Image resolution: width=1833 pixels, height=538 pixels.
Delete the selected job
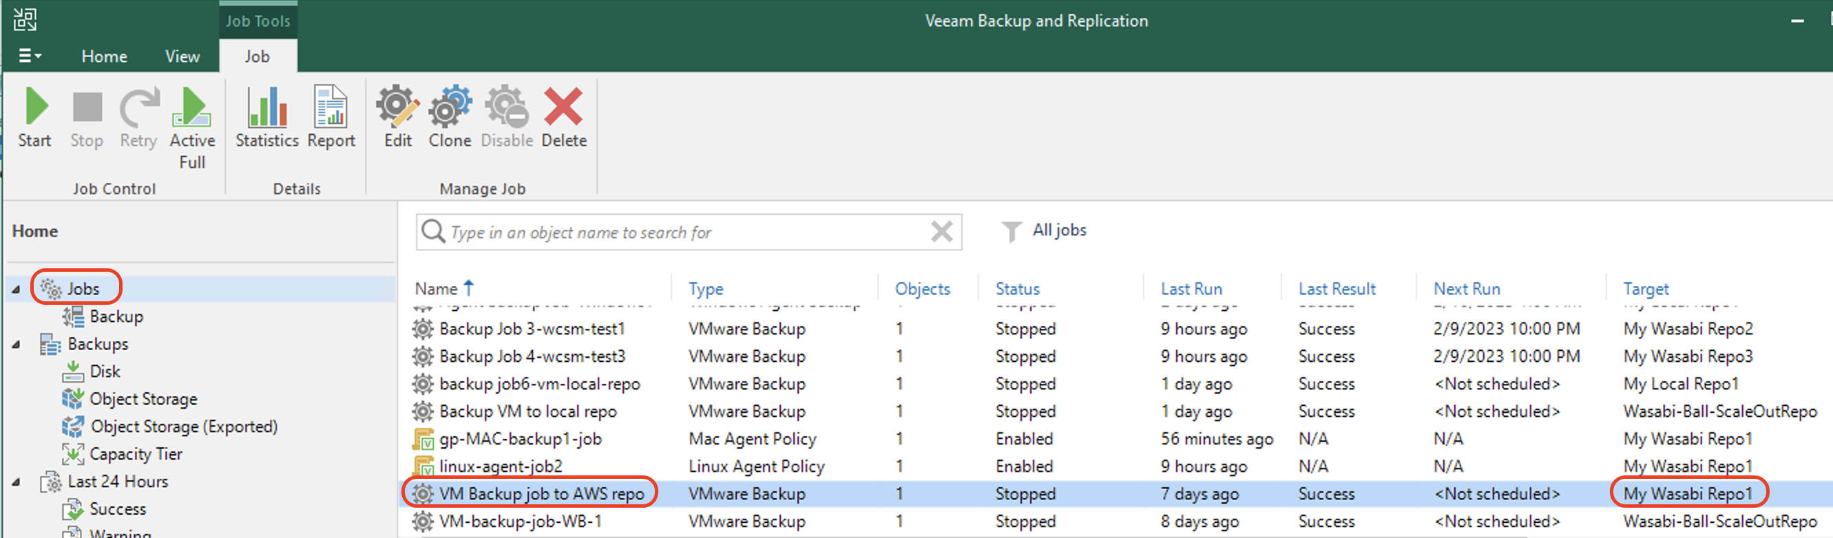563,117
